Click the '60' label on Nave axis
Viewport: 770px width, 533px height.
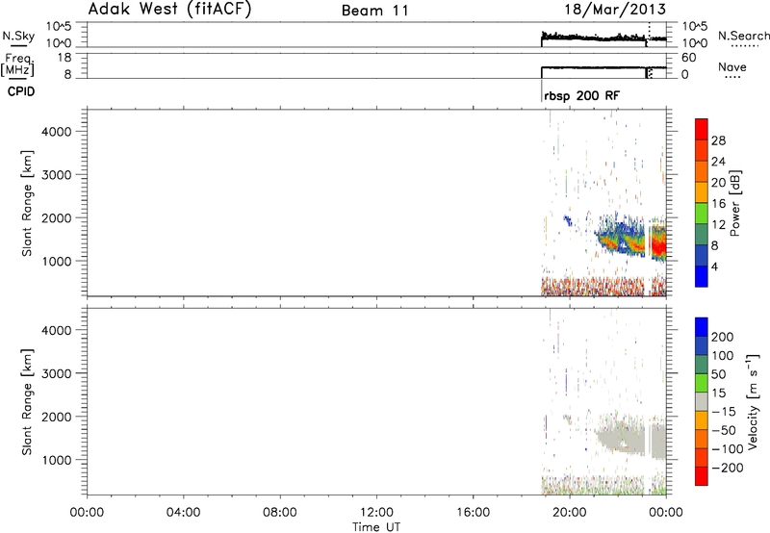point(688,58)
